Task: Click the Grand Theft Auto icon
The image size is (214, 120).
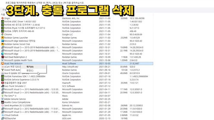Action: coord(2,70)
